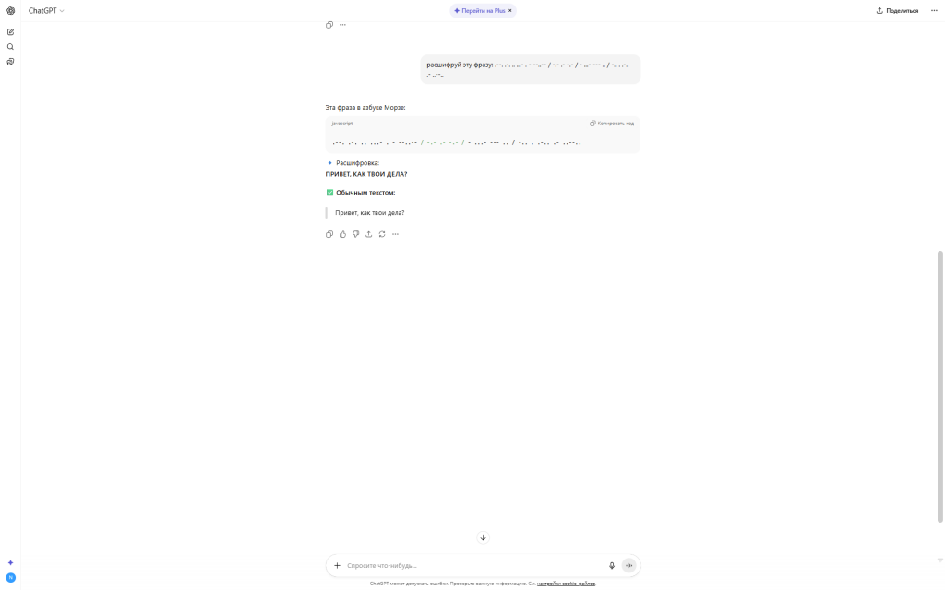Give the response a thumbs up
This screenshot has width=945, height=590.
click(x=342, y=234)
